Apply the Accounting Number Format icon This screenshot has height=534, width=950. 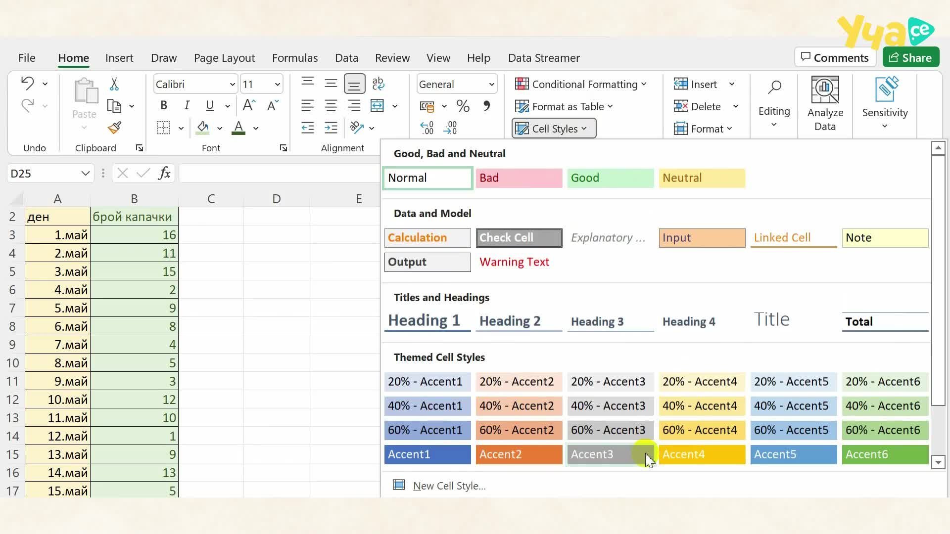click(x=427, y=106)
